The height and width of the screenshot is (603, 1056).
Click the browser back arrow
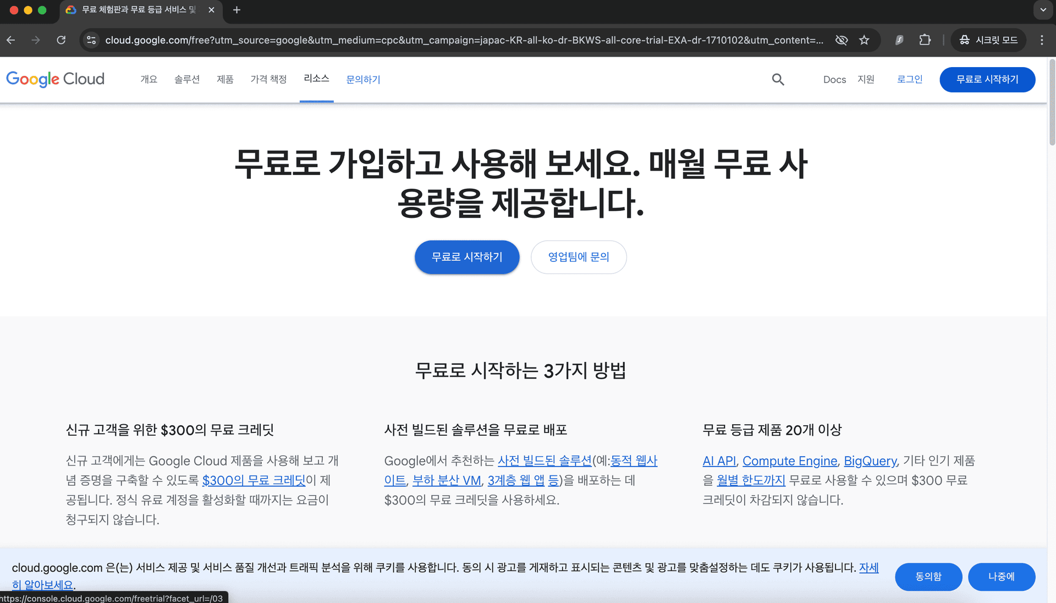pyautogui.click(x=11, y=40)
